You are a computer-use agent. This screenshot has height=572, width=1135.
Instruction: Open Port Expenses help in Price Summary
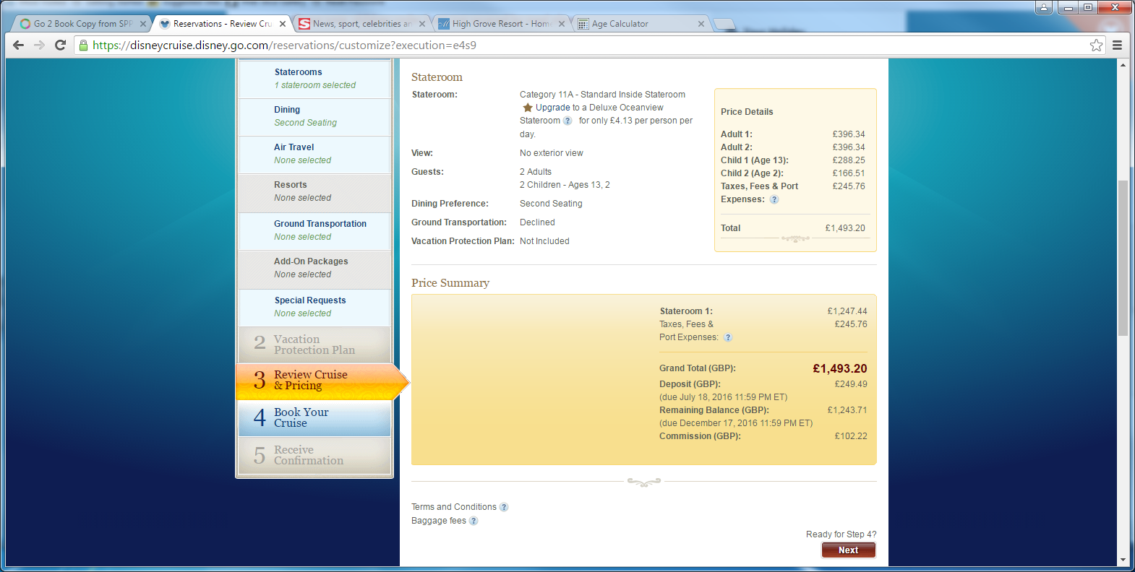728,337
